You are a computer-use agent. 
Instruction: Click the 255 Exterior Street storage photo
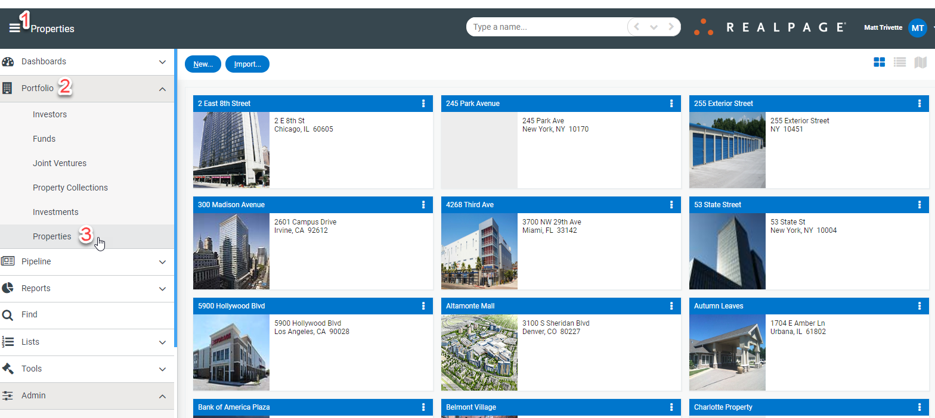pos(727,150)
